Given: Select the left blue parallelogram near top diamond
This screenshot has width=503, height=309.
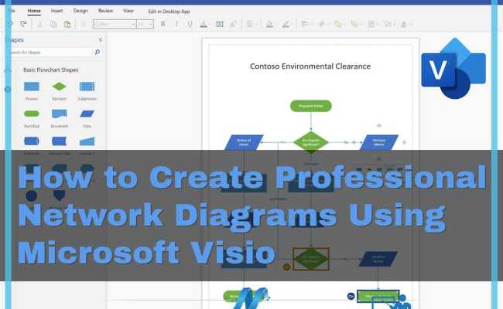Looking at the screenshot, I should coord(244,142).
